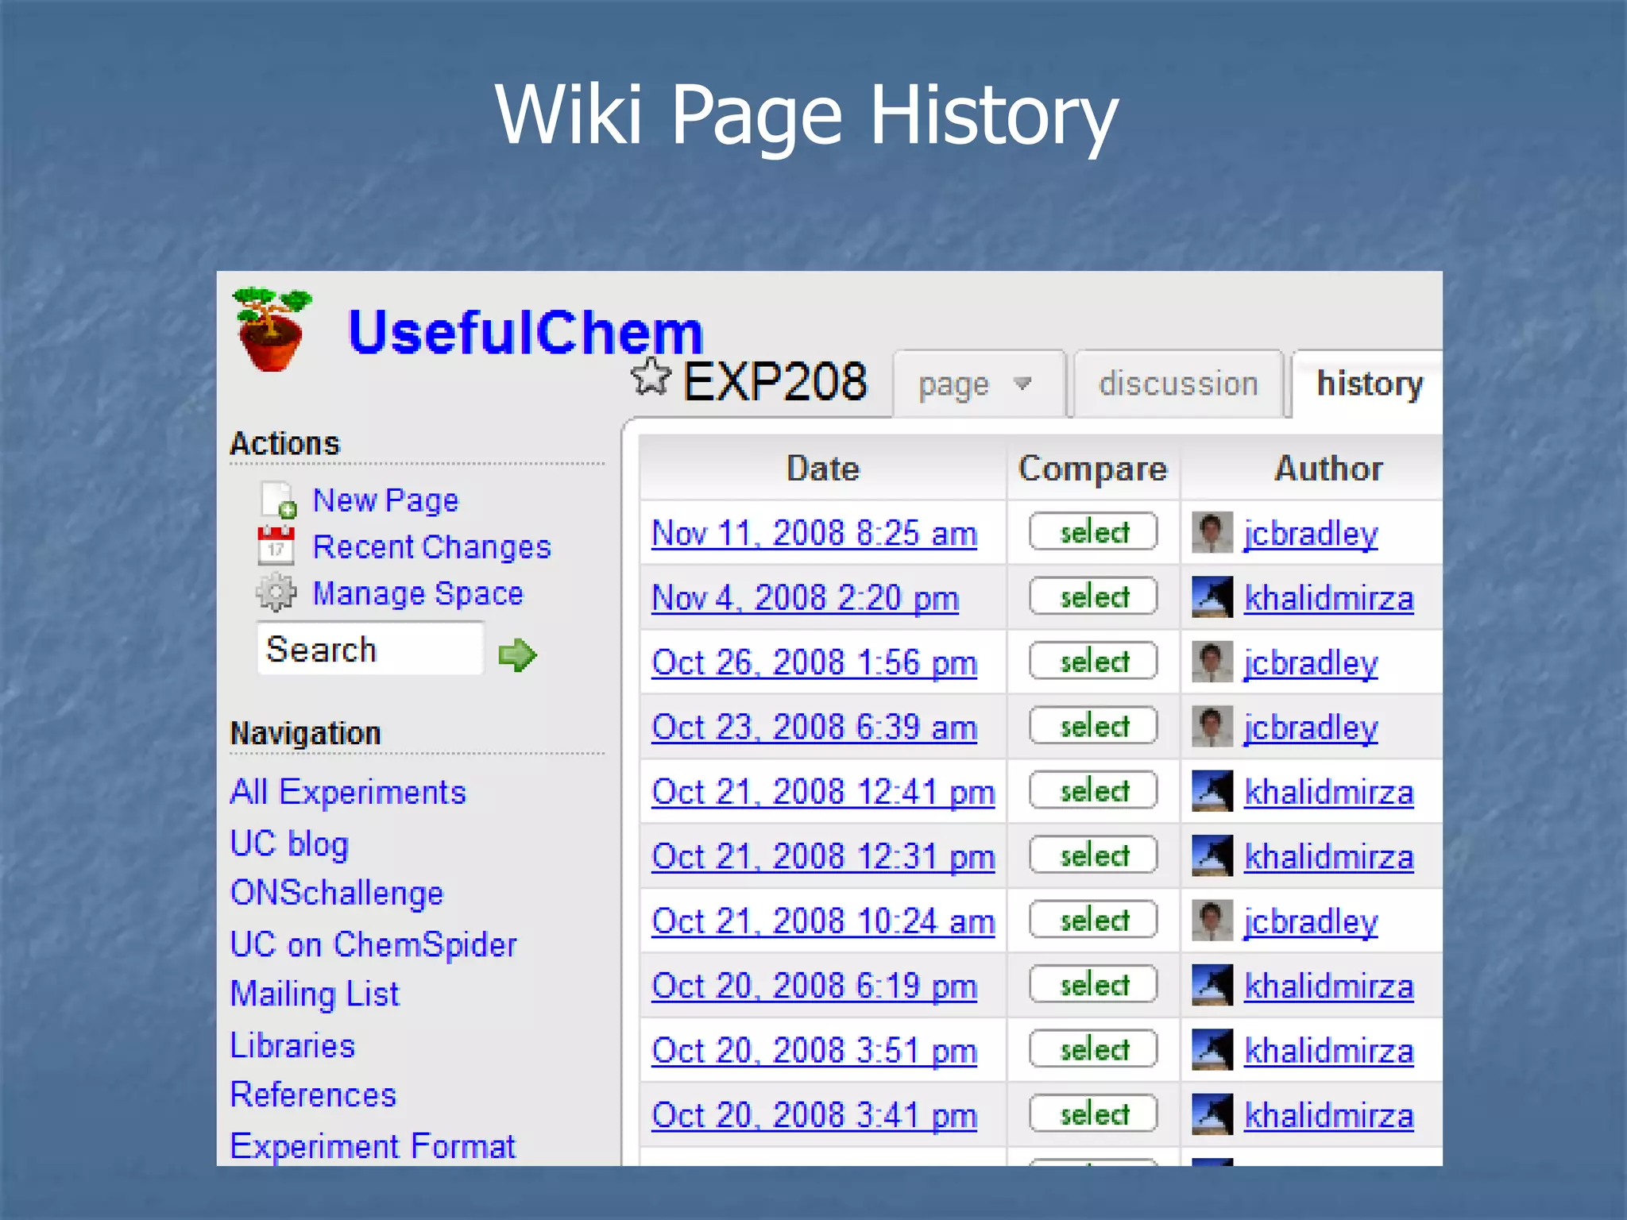This screenshot has height=1220, width=1627.
Task: Open the UC on ChemSpider link
Action: 373,944
